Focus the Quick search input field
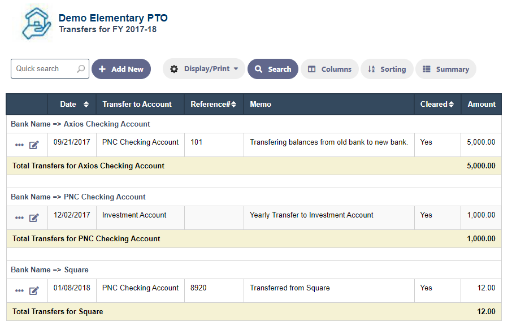This screenshot has height=326, width=512. pyautogui.click(x=44, y=69)
